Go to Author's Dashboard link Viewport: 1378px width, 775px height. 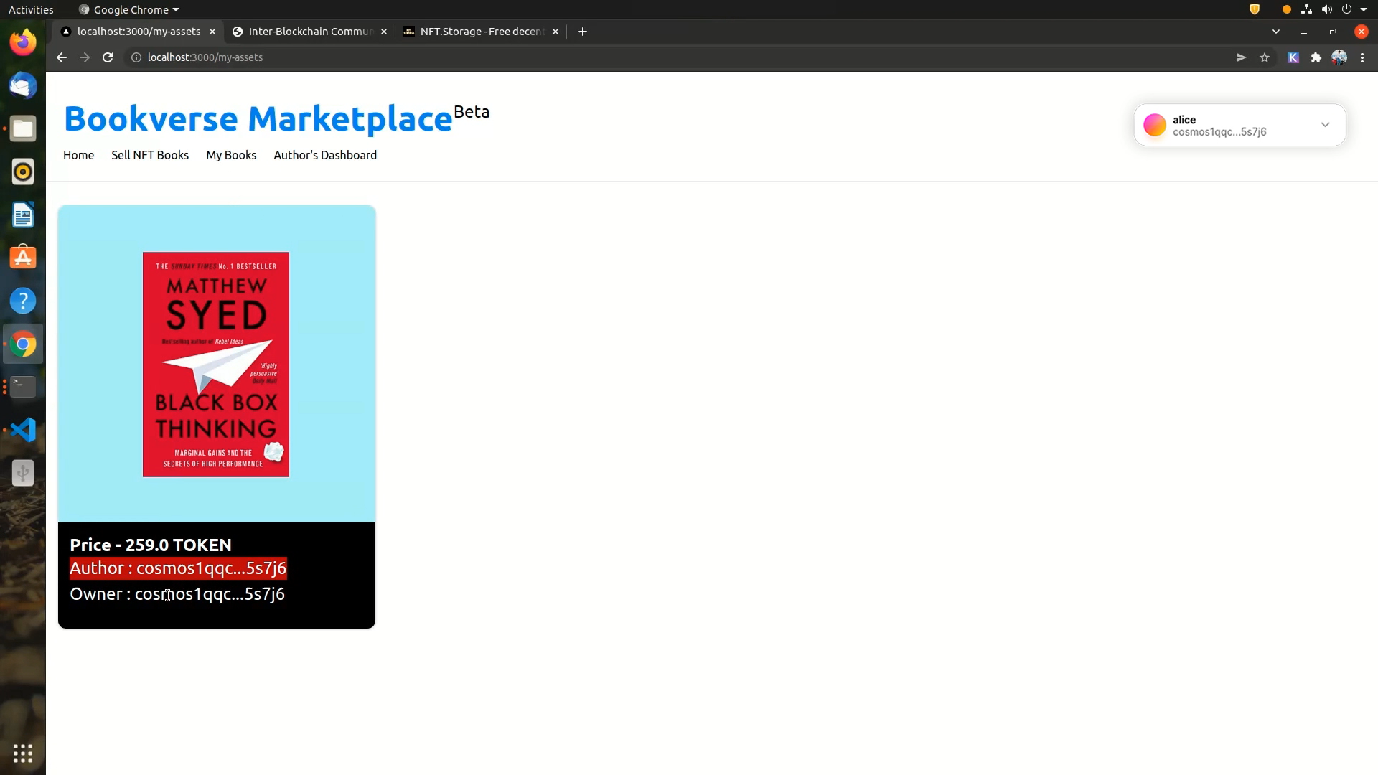click(x=325, y=155)
